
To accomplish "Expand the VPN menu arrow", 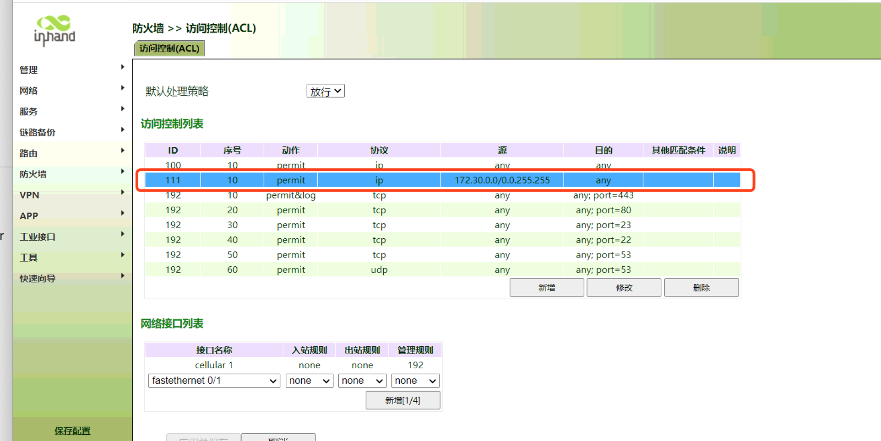I will [122, 192].
